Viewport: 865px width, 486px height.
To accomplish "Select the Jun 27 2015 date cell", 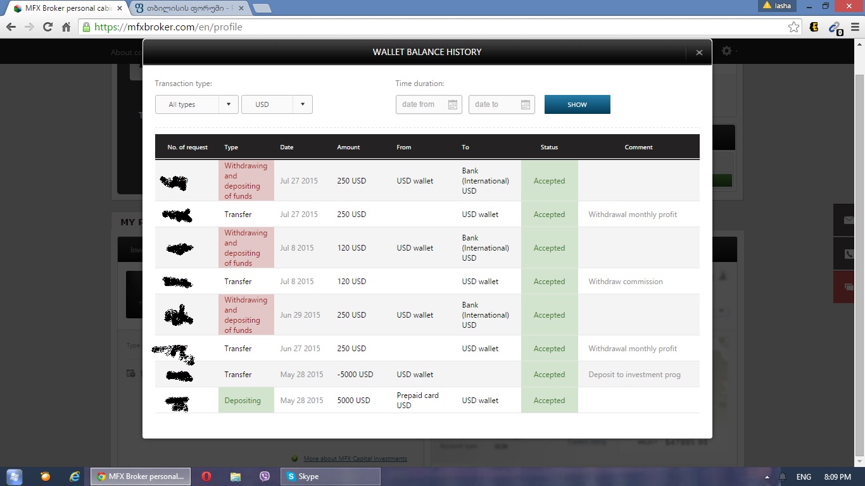I will click(x=300, y=349).
